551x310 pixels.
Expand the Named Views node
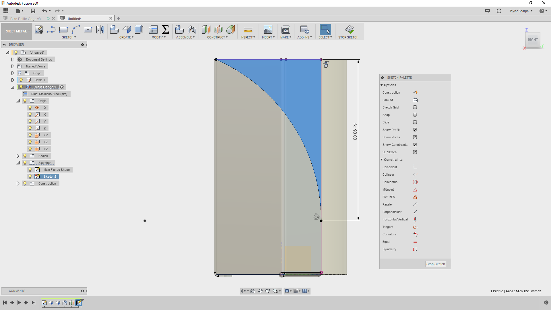(x=13, y=66)
